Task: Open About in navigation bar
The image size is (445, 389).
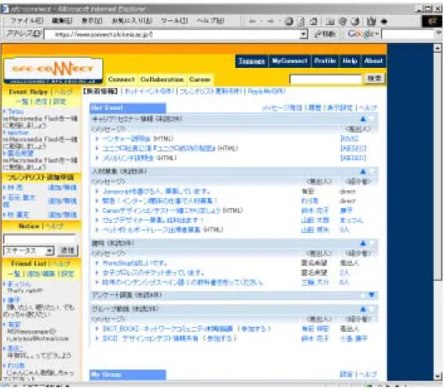Action: (x=373, y=61)
